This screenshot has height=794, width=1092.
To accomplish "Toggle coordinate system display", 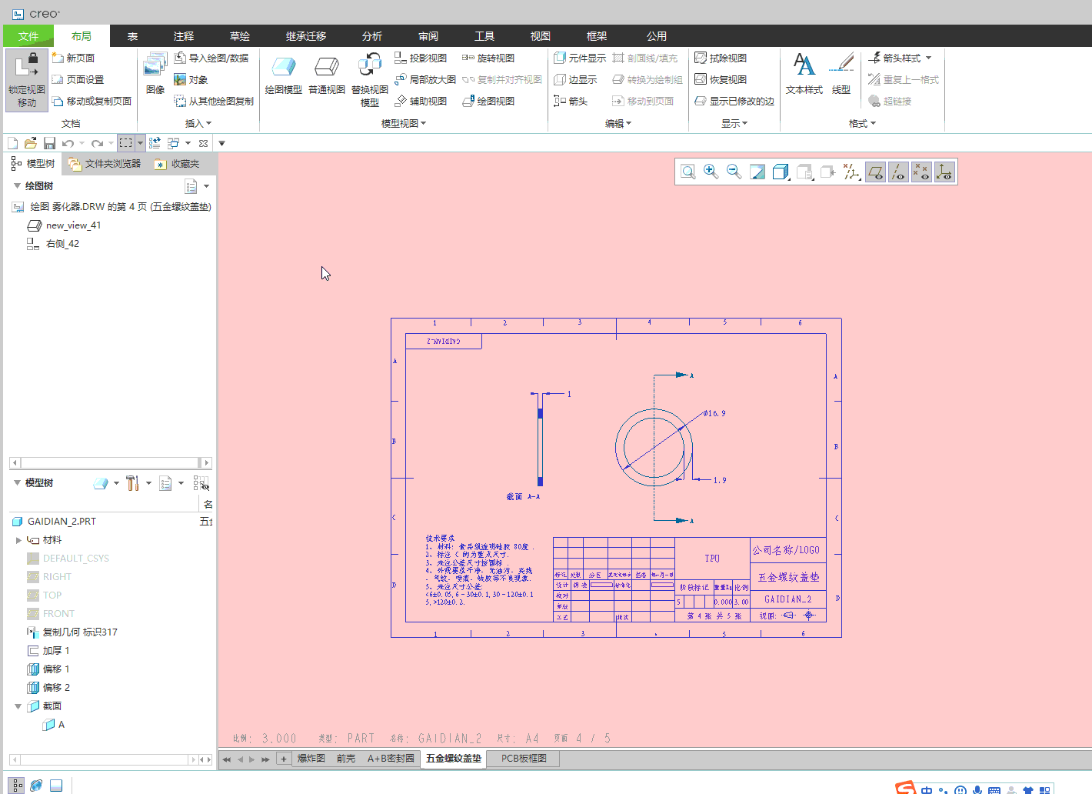I will click(x=944, y=172).
